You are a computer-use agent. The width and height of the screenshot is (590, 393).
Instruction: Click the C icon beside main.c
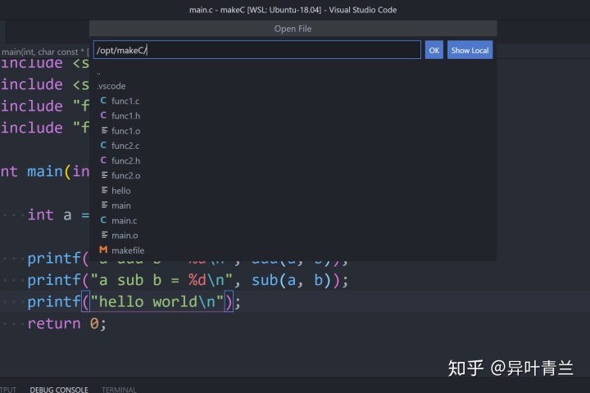(x=103, y=220)
